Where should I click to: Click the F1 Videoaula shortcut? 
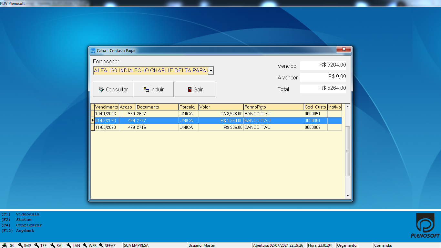click(20, 214)
